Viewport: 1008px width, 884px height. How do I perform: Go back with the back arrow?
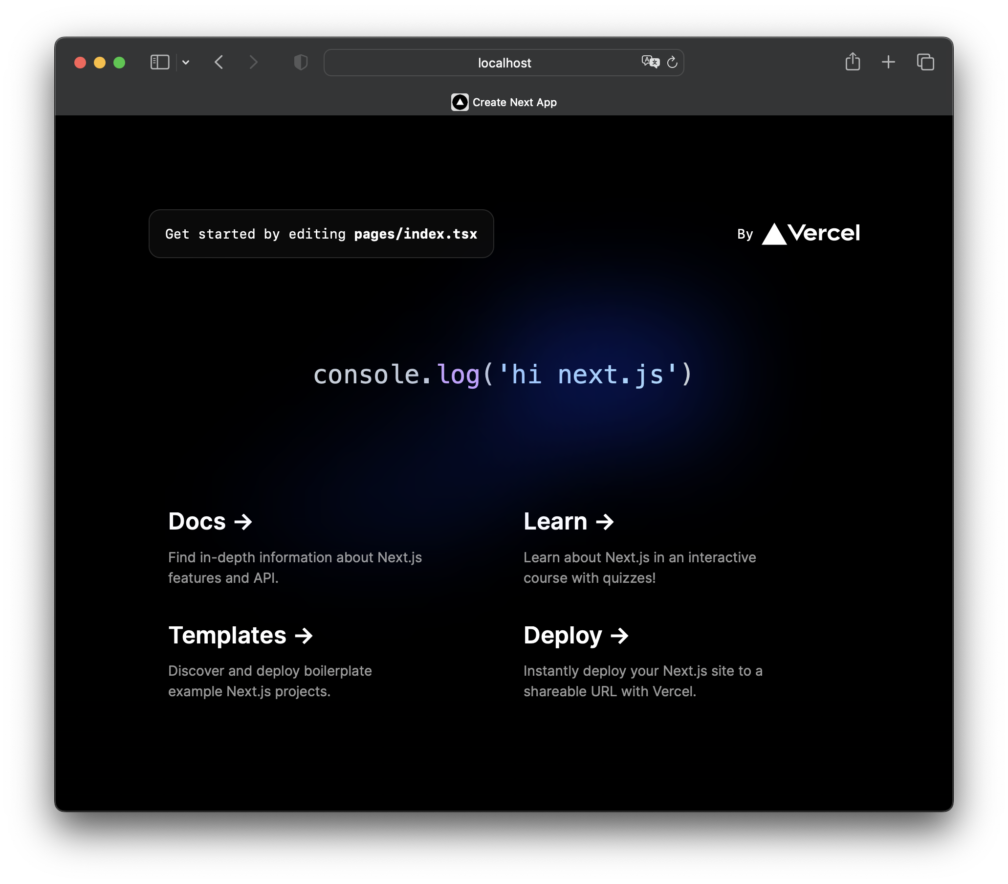(x=219, y=62)
